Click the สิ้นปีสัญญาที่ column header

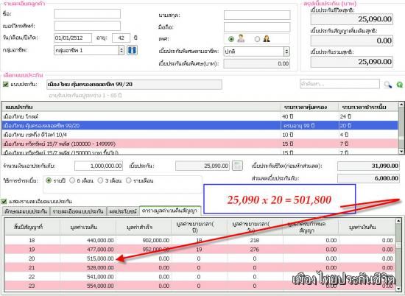(32, 227)
